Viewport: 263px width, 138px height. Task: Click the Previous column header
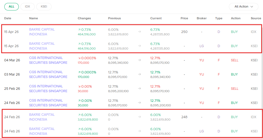[114, 18]
